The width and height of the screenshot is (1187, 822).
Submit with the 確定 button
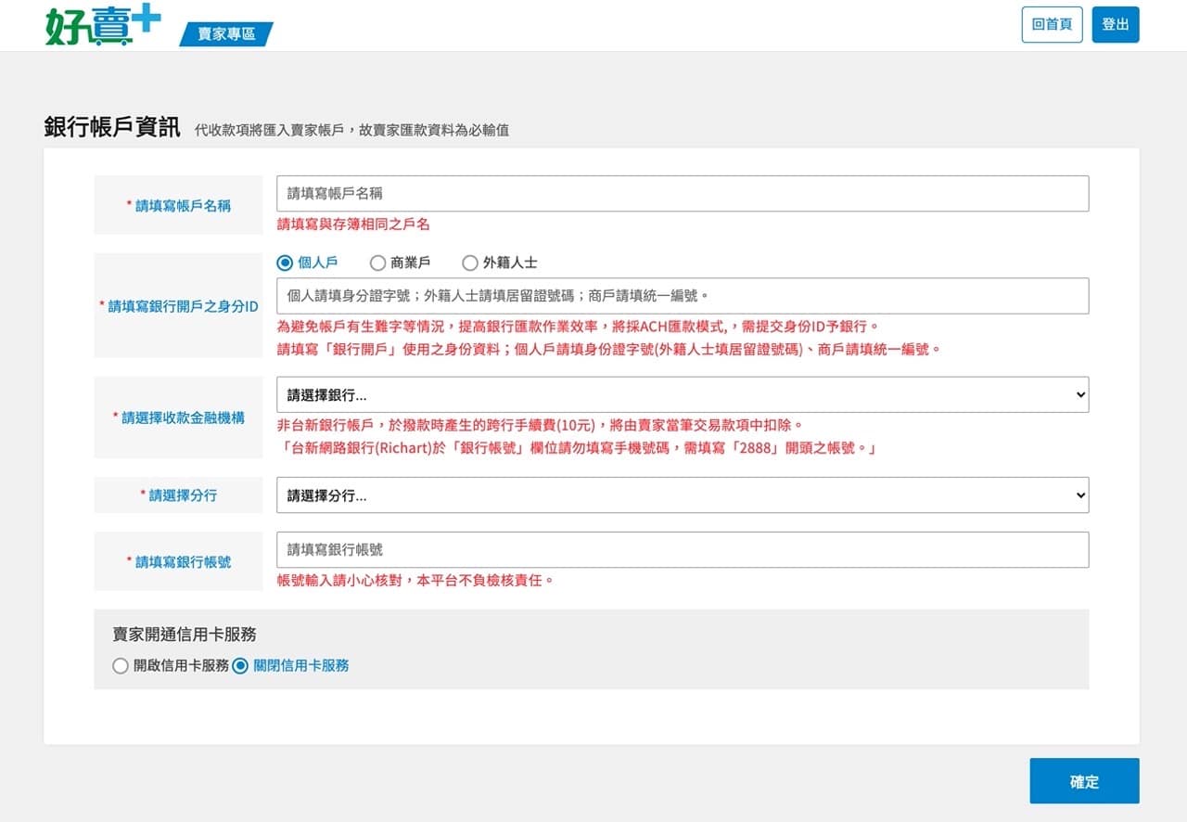(1084, 781)
